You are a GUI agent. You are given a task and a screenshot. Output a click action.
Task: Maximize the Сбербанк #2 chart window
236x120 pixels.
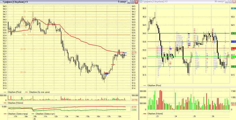pos(230,2)
